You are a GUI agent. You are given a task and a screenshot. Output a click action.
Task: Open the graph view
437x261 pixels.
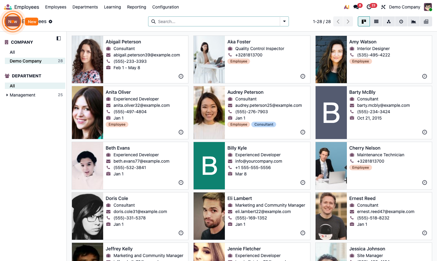click(413, 22)
